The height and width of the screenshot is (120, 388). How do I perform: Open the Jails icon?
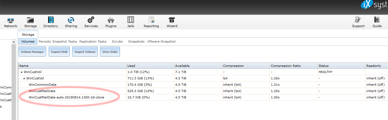[131, 20]
